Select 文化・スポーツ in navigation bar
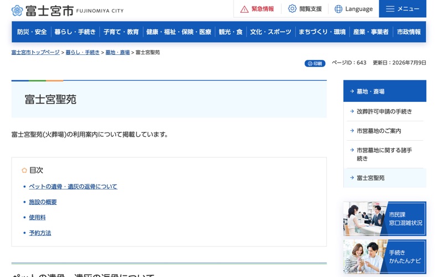This screenshot has width=443, height=277. point(271,32)
